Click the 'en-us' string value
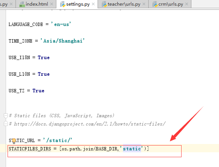This screenshot has height=167, width=219. pyautogui.click(x=61, y=24)
